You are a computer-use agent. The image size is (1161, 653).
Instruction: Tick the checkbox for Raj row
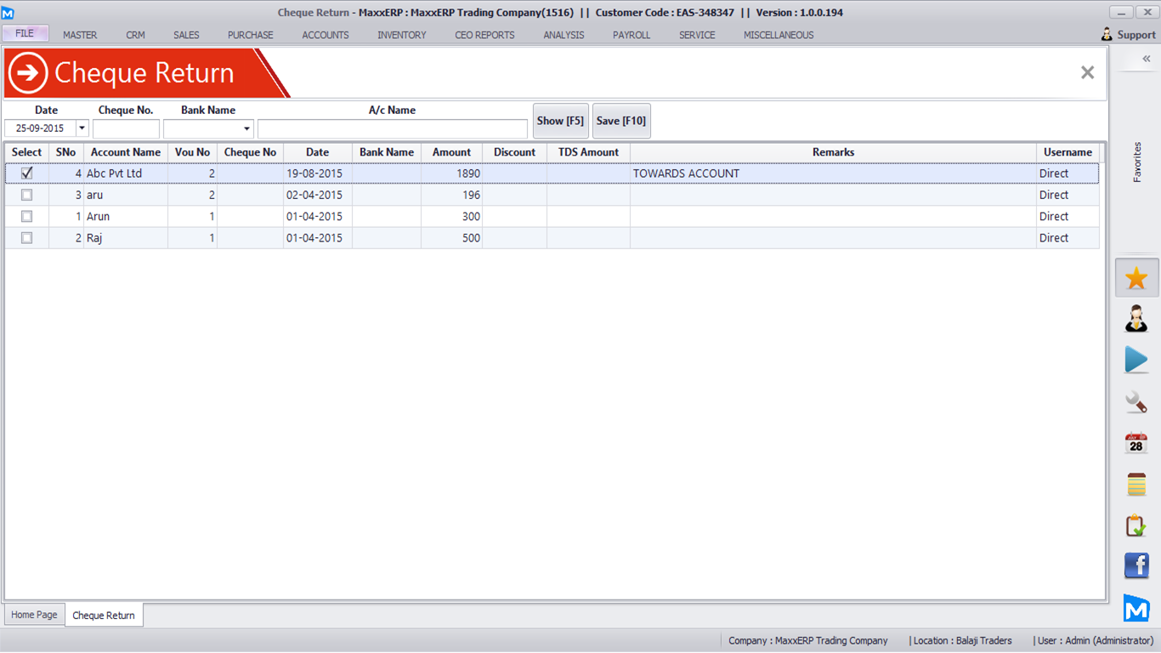[x=27, y=238]
